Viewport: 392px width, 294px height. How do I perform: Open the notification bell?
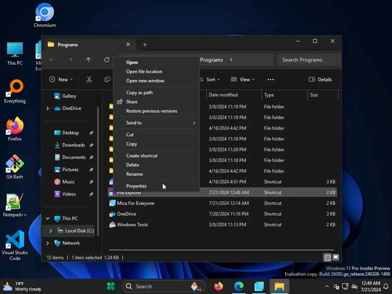(x=386, y=286)
